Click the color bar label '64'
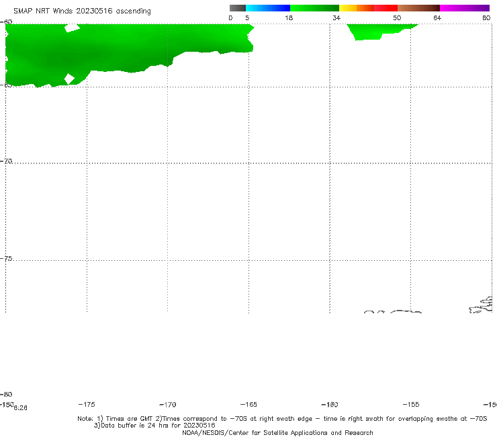Screen dimensions: 497x437 pyautogui.click(x=437, y=18)
